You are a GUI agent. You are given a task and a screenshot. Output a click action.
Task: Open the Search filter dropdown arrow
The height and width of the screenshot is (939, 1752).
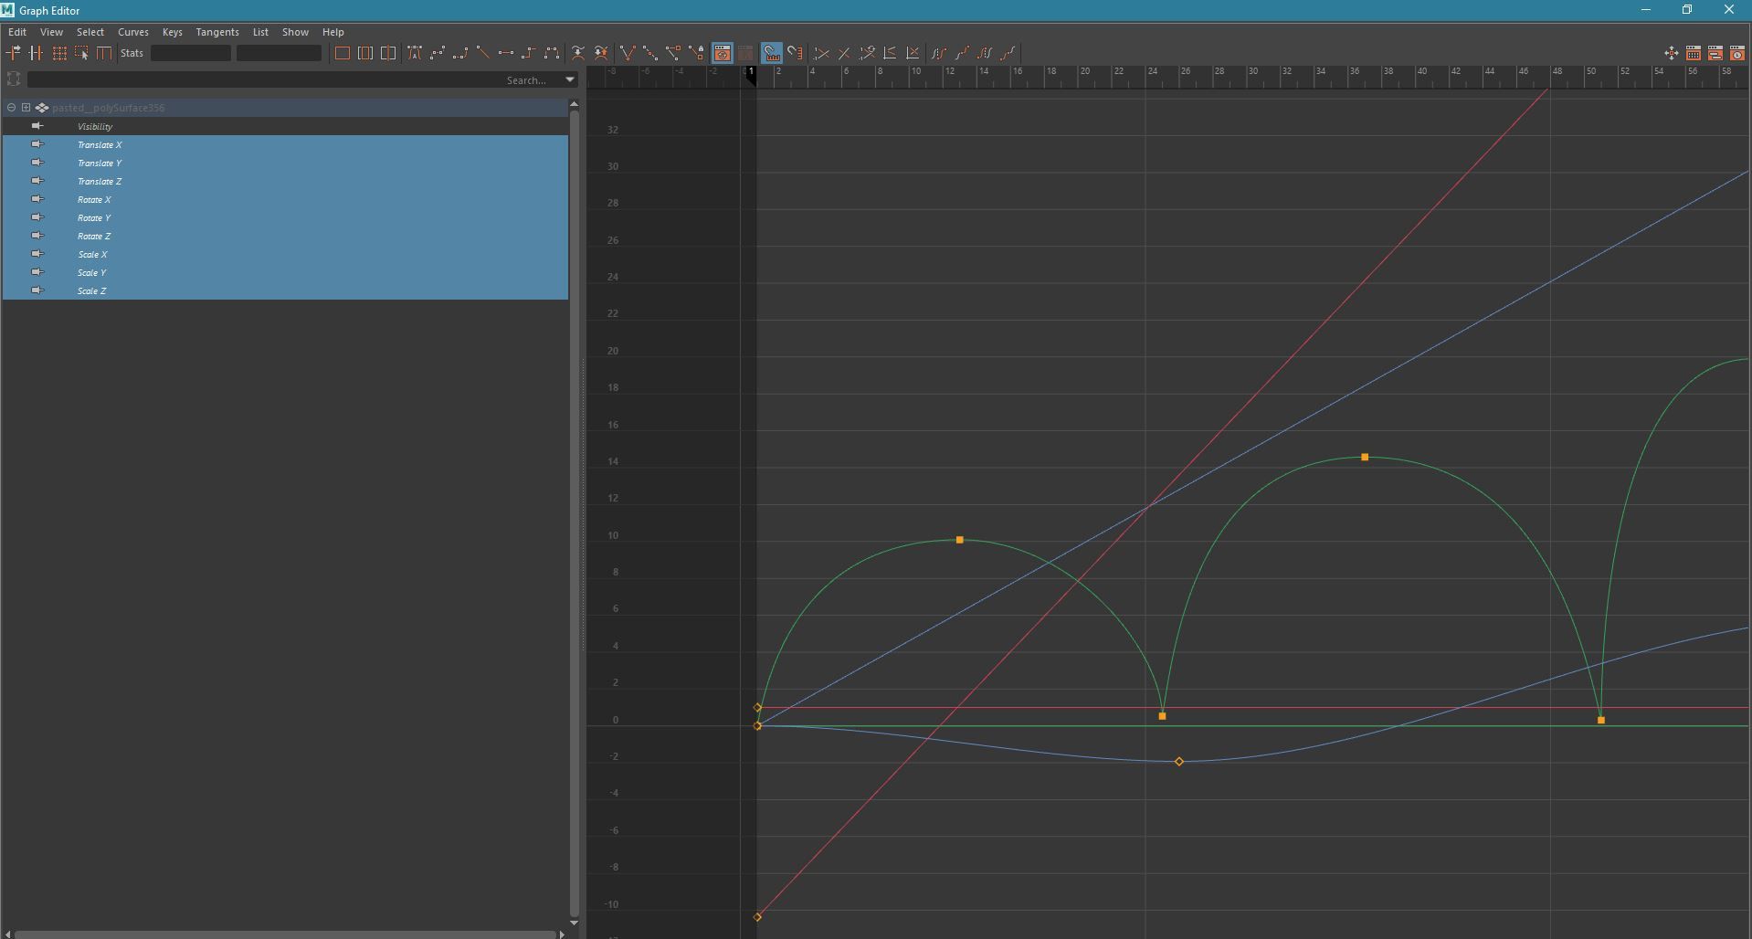tap(570, 79)
